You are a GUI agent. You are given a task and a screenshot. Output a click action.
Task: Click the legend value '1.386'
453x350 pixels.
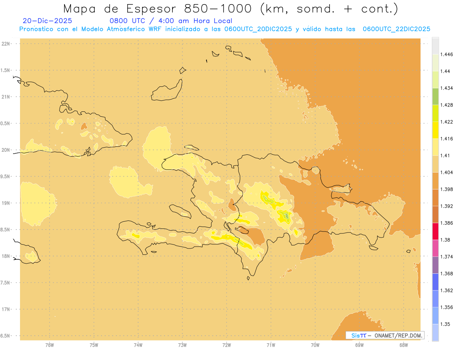tap(447, 223)
